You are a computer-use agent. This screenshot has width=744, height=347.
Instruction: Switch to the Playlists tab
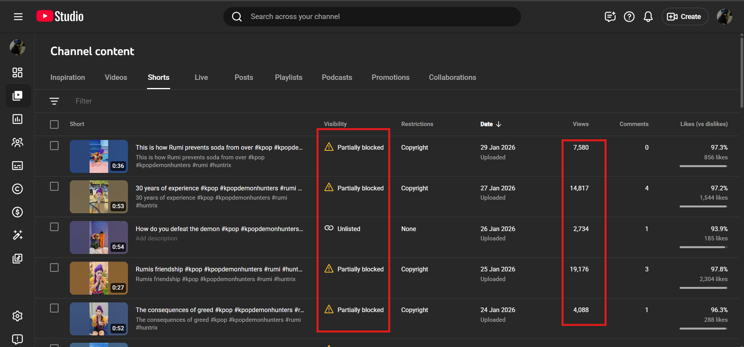click(288, 78)
